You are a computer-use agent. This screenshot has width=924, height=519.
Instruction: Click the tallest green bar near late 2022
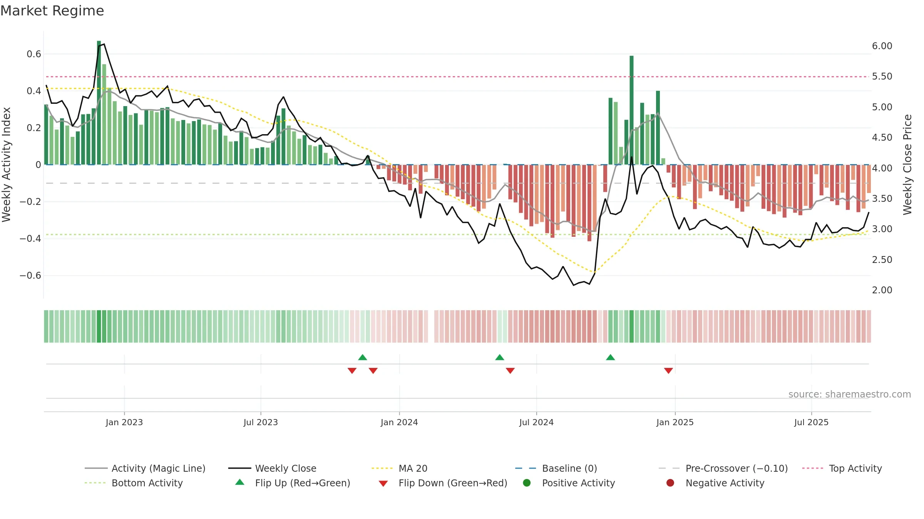tap(99, 103)
